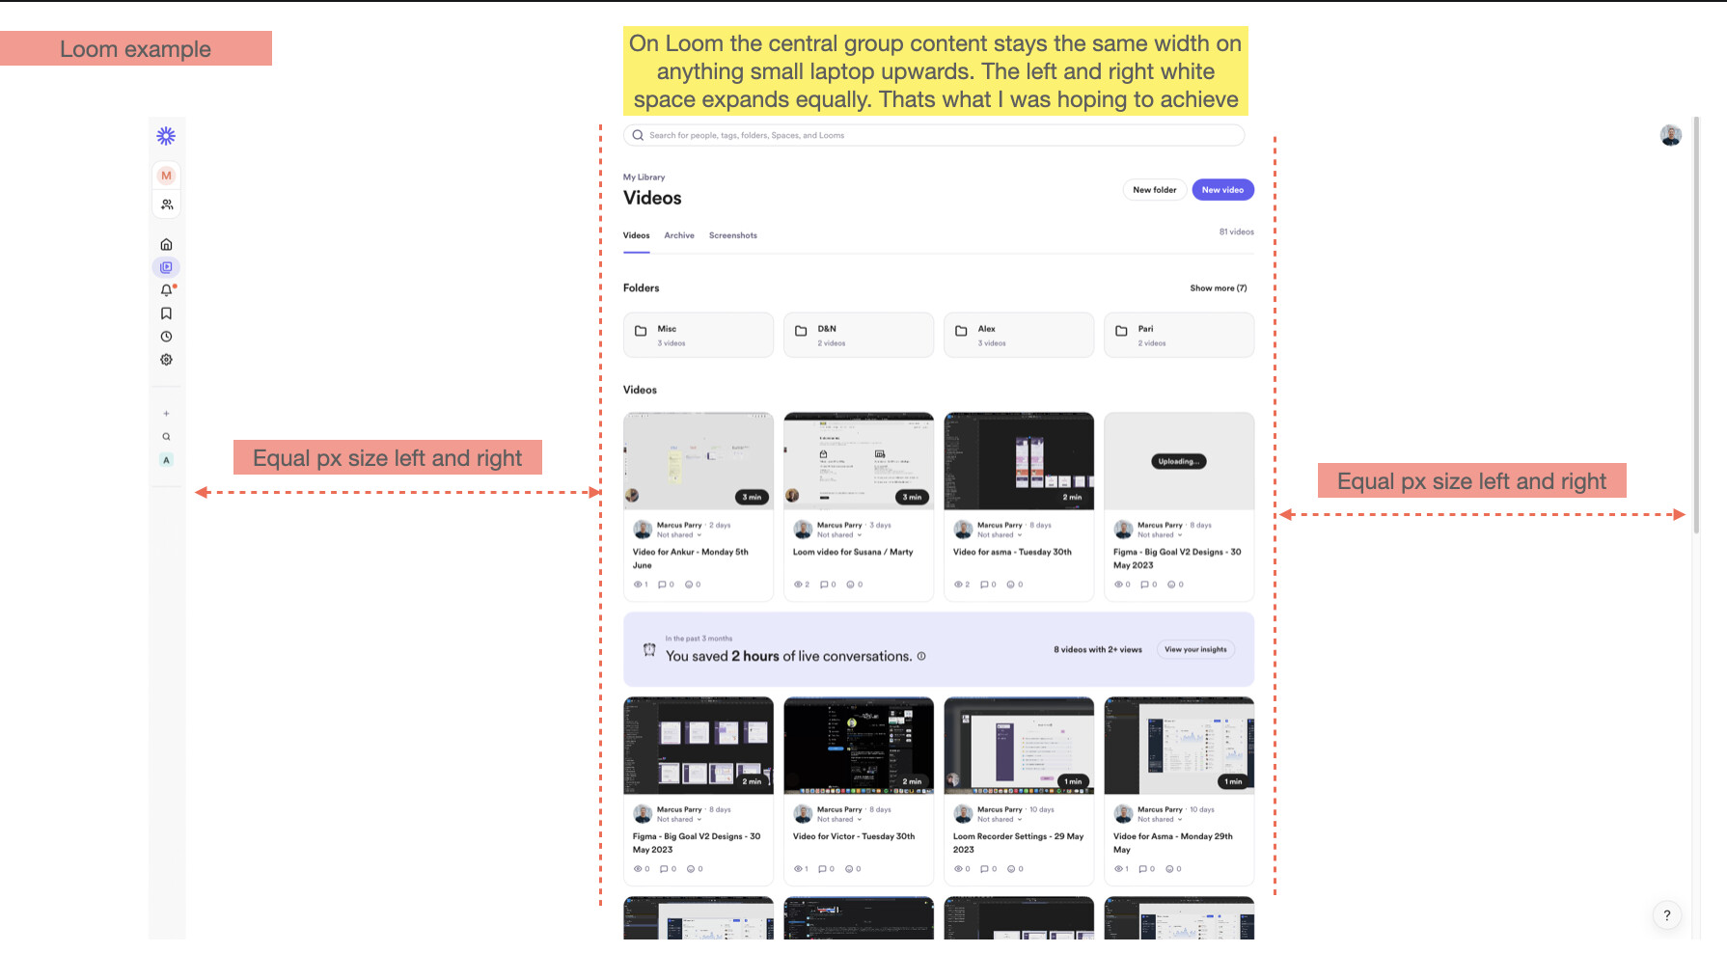Select the Library videos icon in sidebar
Viewport: 1727px width, 980px height.
pyautogui.click(x=166, y=267)
